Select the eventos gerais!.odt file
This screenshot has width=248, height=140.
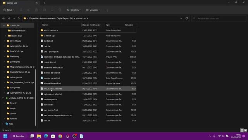88,78
